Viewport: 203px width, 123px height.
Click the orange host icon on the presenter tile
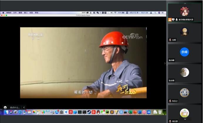pyautogui.click(x=170, y=20)
